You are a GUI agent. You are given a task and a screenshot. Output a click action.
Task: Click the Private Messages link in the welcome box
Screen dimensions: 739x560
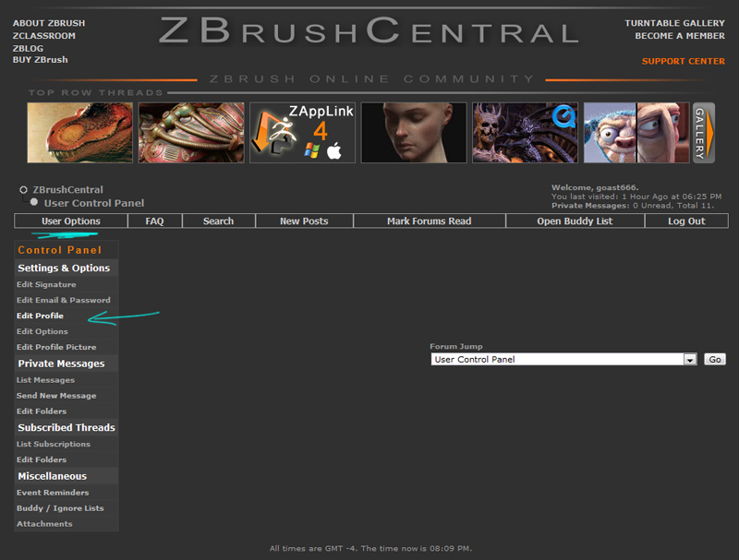[590, 206]
